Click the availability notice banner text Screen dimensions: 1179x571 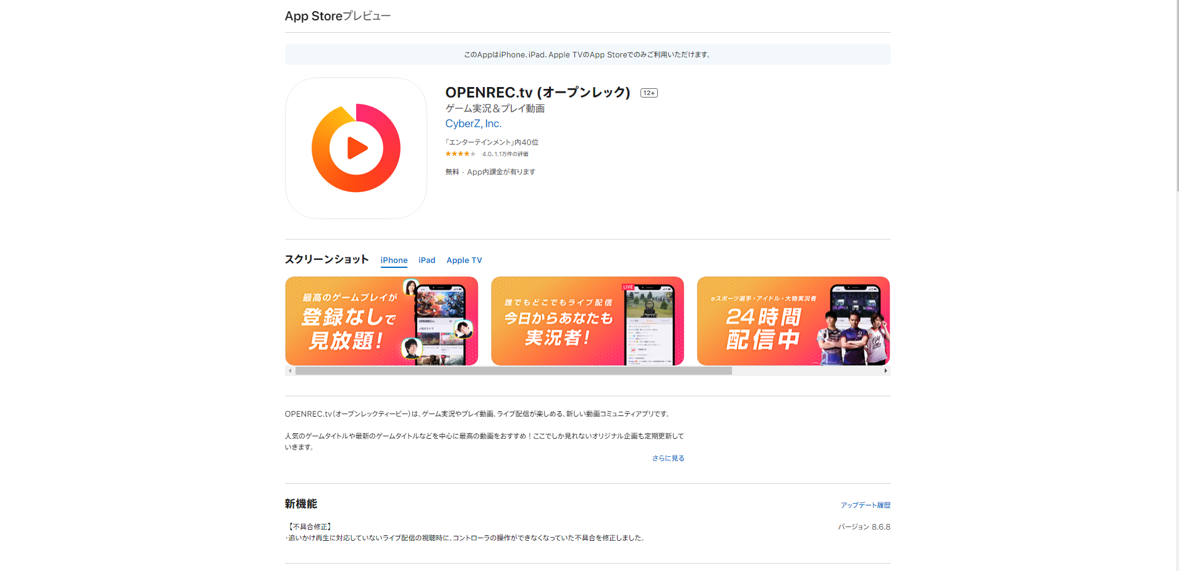pyautogui.click(x=587, y=54)
